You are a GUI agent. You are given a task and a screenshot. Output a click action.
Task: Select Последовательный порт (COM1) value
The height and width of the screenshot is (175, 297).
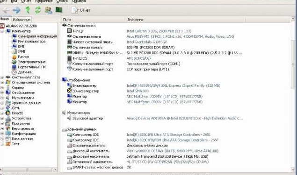pos(153,64)
